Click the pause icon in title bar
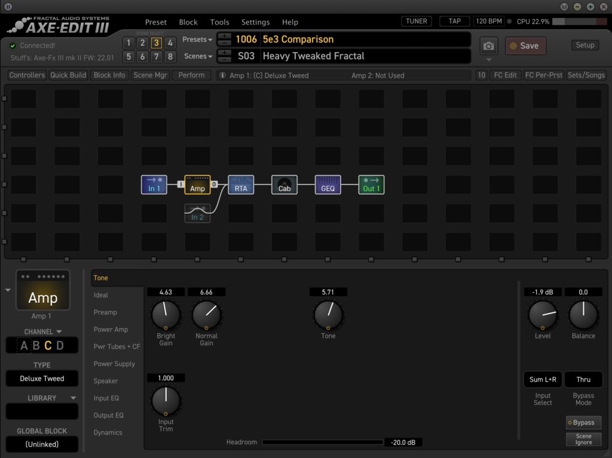This screenshot has height=458, width=612. [x=8, y=7]
